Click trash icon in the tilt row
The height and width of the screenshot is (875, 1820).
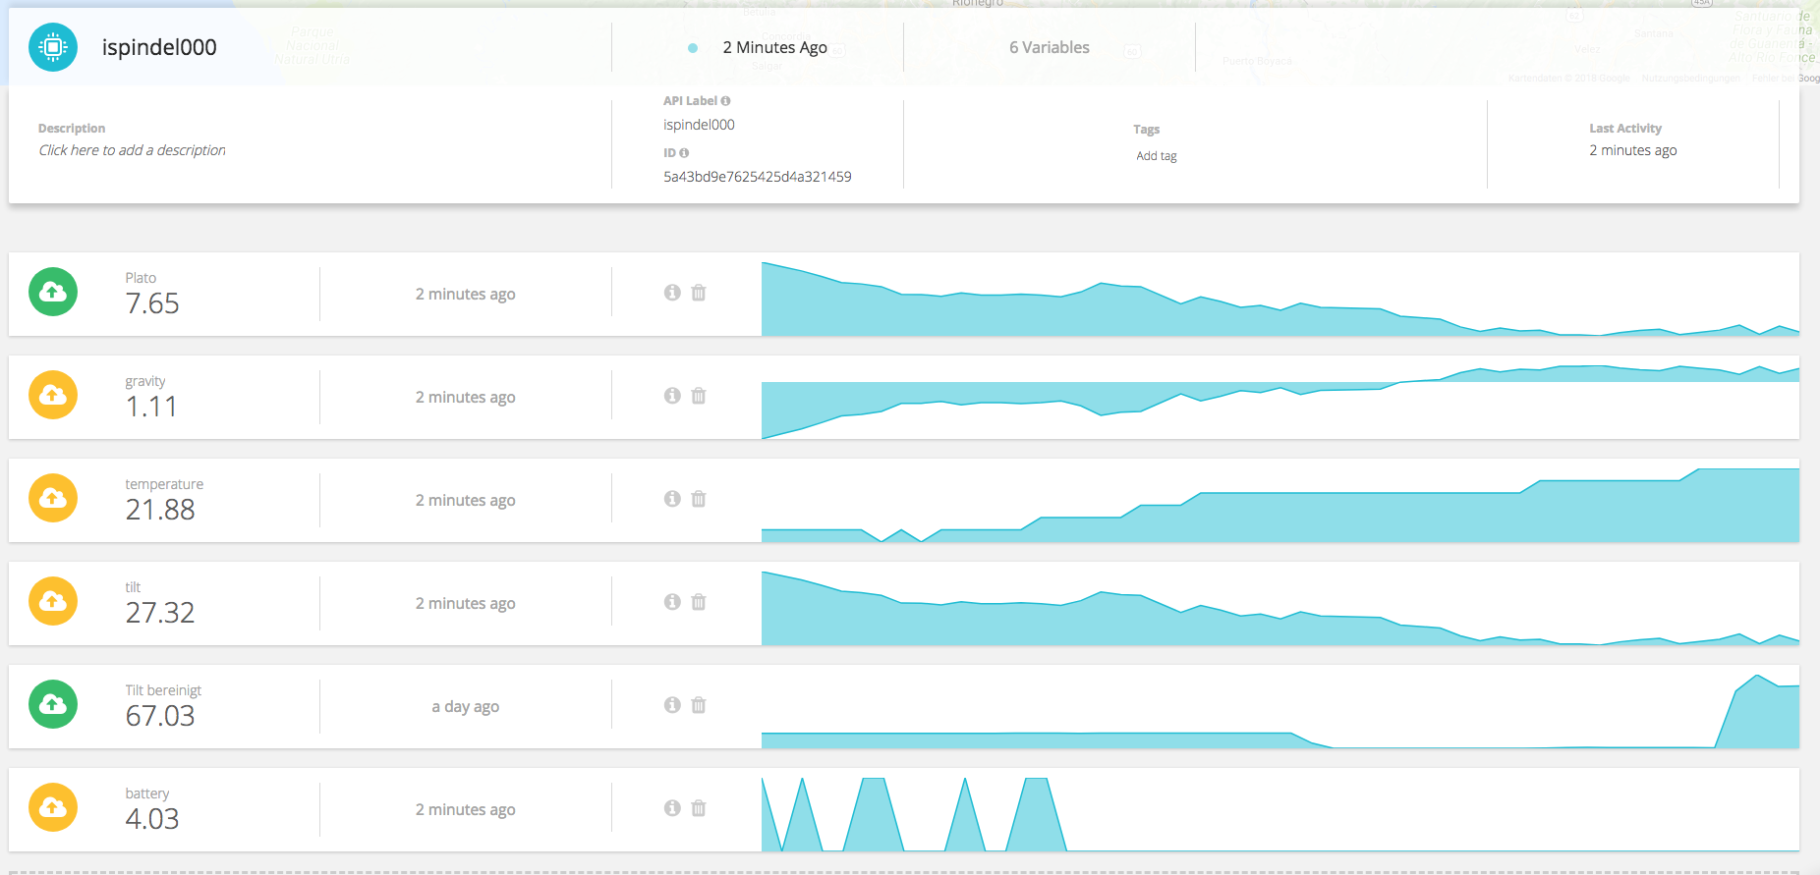(699, 602)
